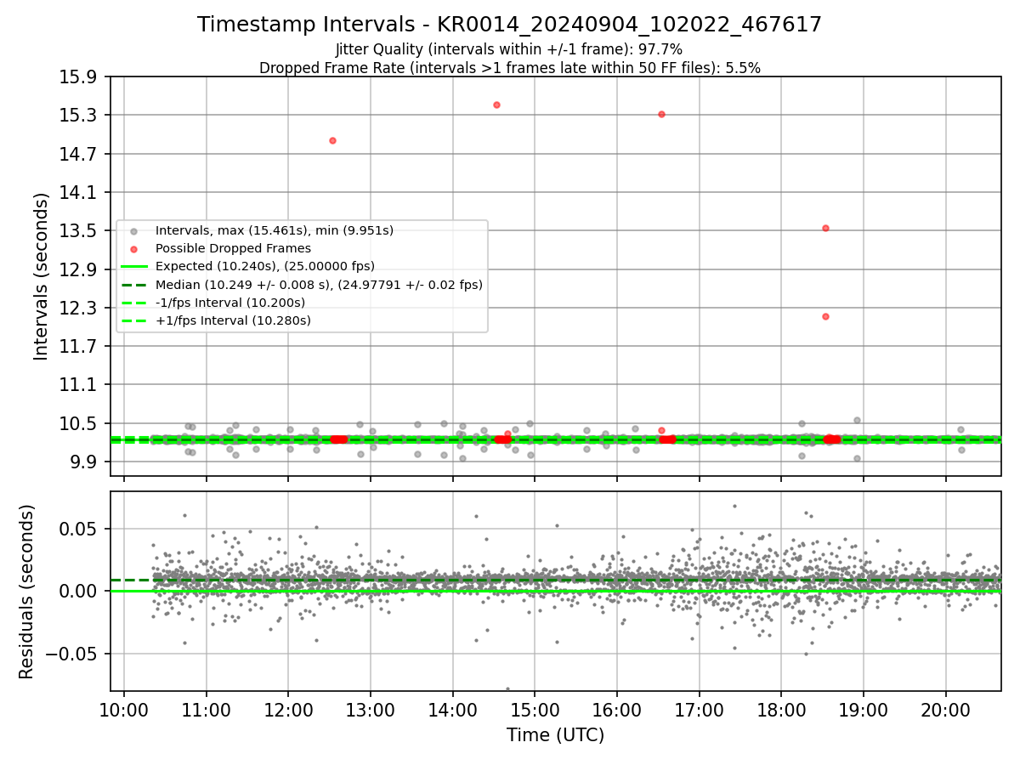Click the y-axis label Residuals (seconds)

pyautogui.click(x=27, y=592)
